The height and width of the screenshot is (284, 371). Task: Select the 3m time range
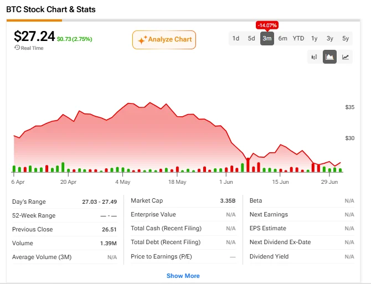pos(267,38)
